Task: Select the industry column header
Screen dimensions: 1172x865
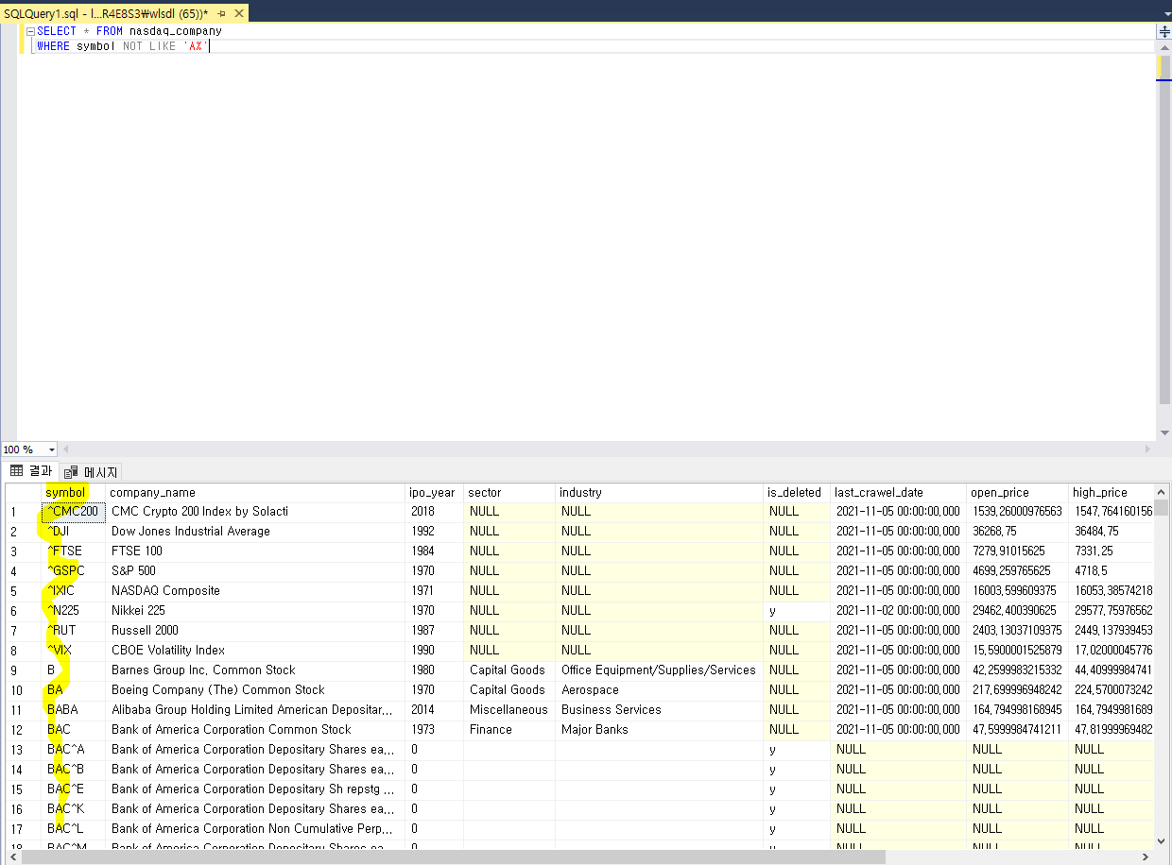Action: pyautogui.click(x=659, y=492)
